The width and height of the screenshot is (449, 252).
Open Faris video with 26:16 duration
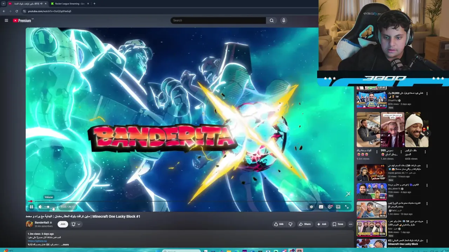point(371,209)
